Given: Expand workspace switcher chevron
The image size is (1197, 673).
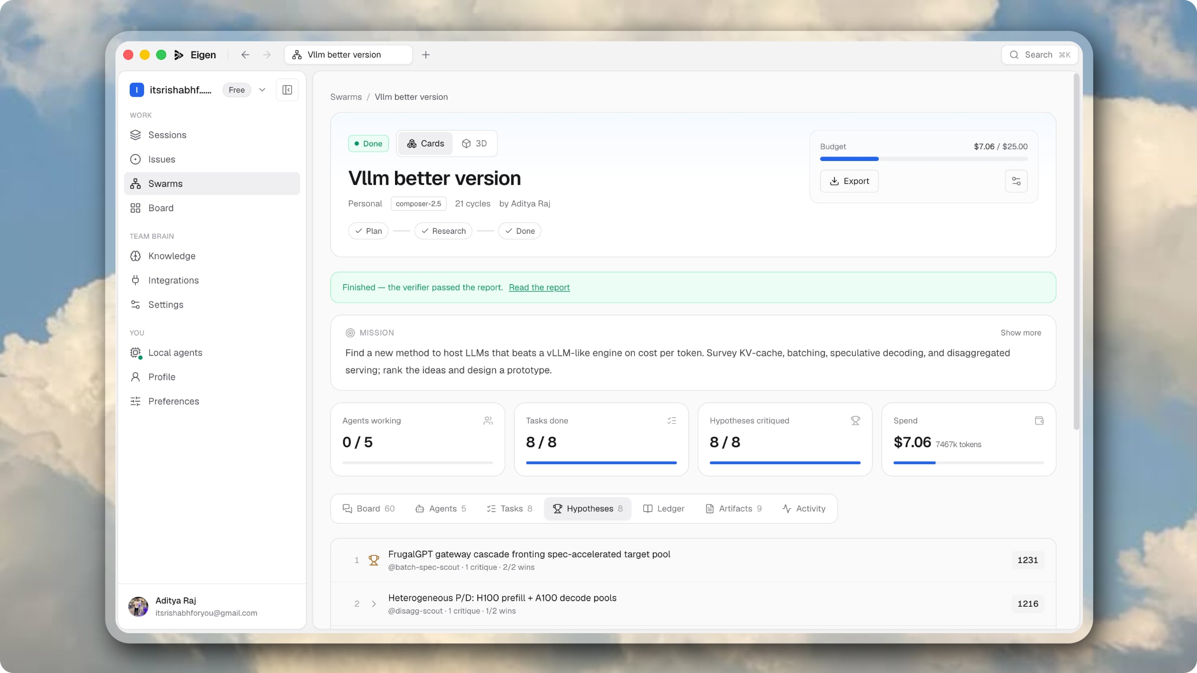Looking at the screenshot, I should [x=262, y=90].
